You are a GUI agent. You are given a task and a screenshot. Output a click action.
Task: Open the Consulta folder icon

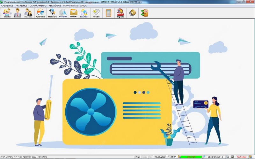click(74, 13)
